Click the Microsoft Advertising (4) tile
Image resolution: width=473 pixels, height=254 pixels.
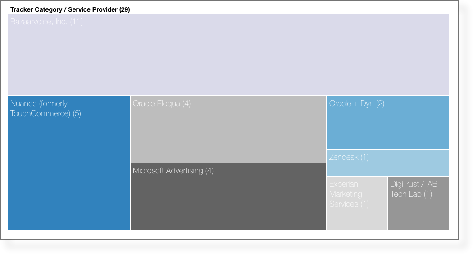tap(228, 197)
